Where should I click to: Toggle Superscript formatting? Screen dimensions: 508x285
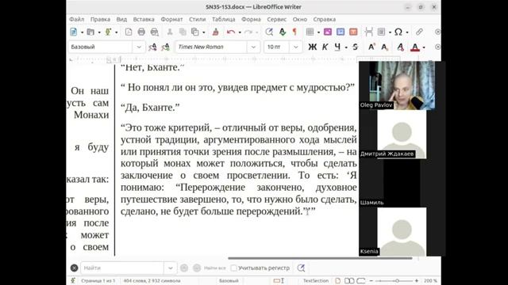pos(371,47)
